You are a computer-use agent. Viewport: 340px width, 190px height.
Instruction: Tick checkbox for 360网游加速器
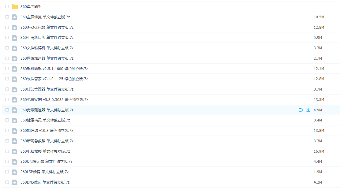(7, 58)
